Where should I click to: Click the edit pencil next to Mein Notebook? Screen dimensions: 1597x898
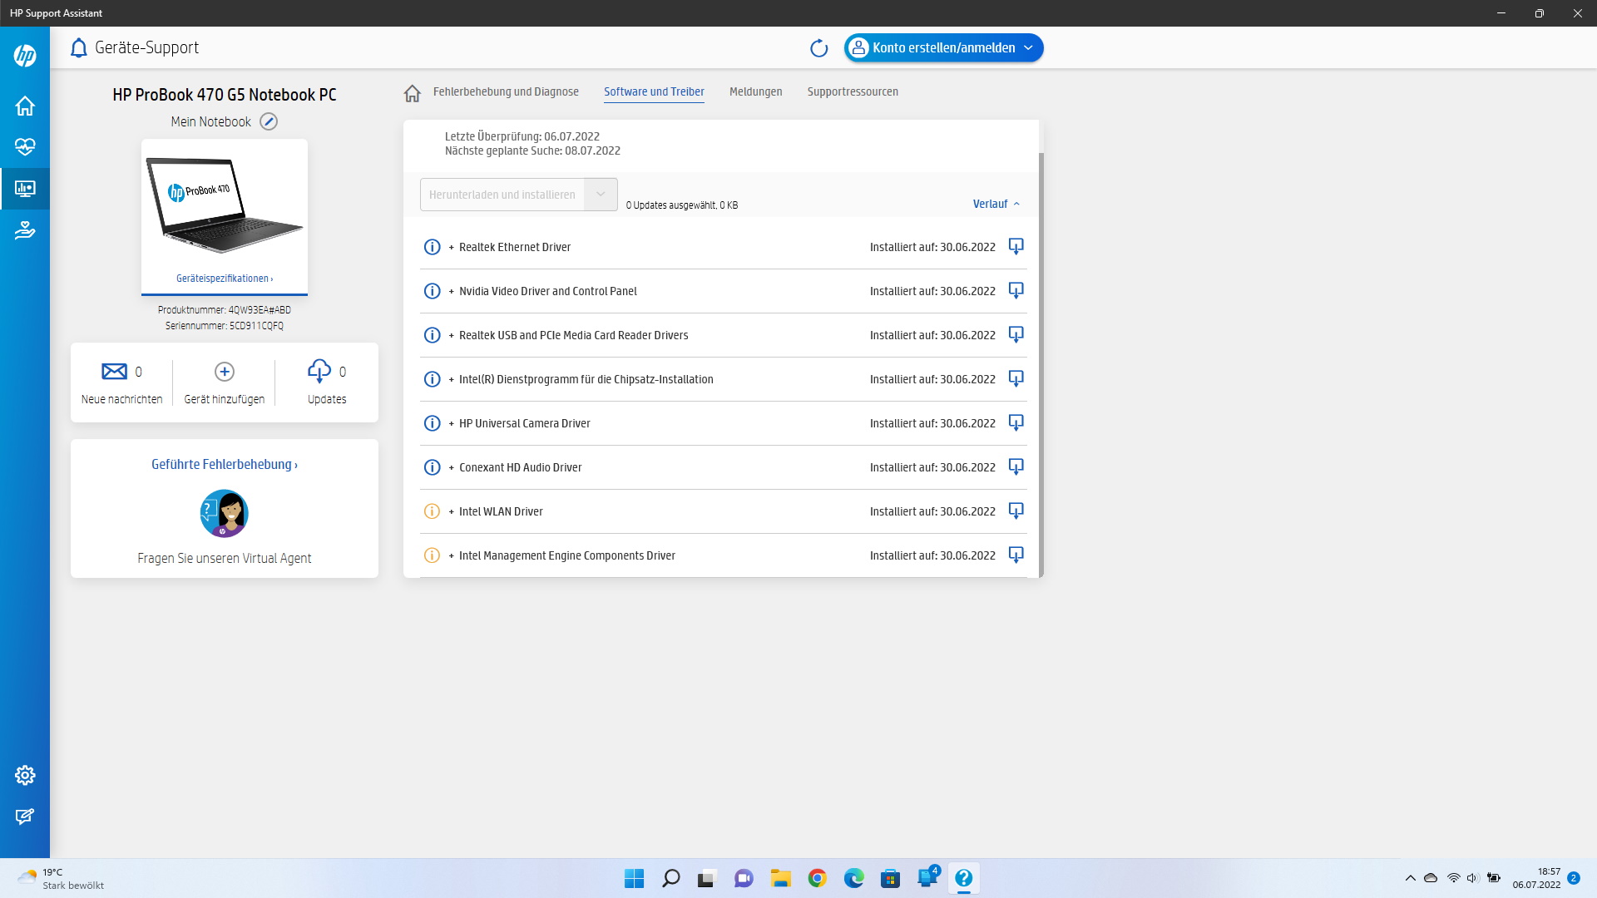pos(269,121)
